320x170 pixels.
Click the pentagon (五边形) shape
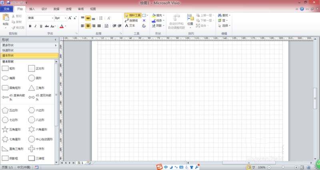pos(5,110)
